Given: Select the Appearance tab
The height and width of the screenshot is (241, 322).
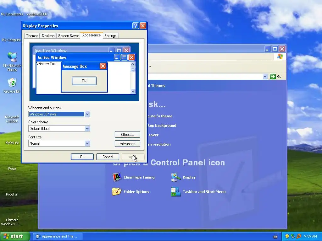Looking at the screenshot, I should tap(92, 35).
